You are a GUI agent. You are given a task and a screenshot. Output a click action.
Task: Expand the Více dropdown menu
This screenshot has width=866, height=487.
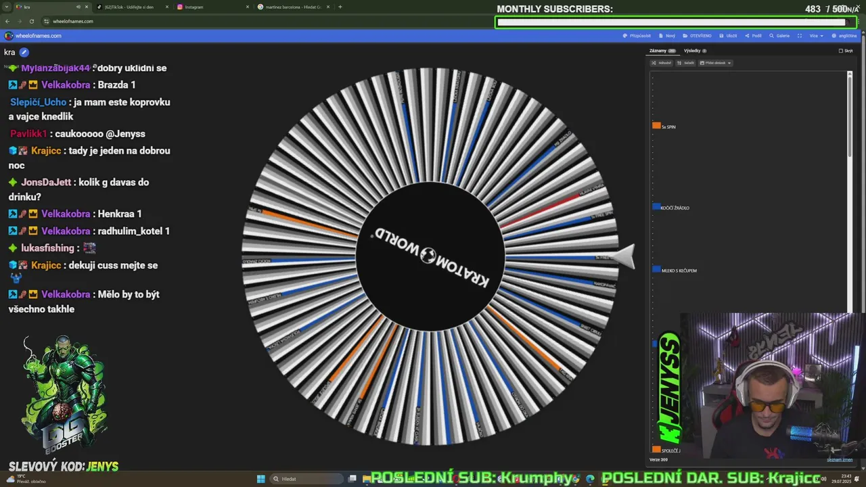coord(817,36)
